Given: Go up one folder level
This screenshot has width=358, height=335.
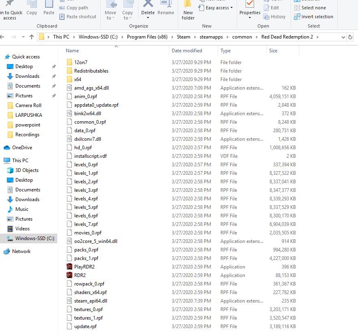Looking at the screenshot, I should [32, 37].
